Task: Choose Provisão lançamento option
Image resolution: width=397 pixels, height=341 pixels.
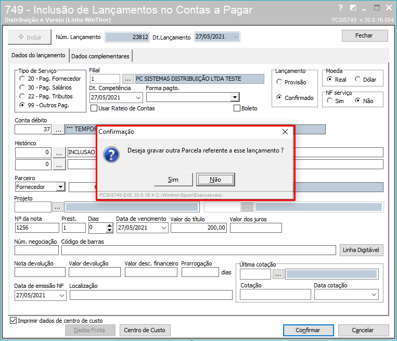Action: tap(279, 82)
